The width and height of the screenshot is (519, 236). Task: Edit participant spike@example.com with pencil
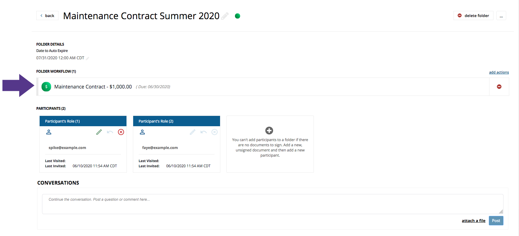[99, 132]
